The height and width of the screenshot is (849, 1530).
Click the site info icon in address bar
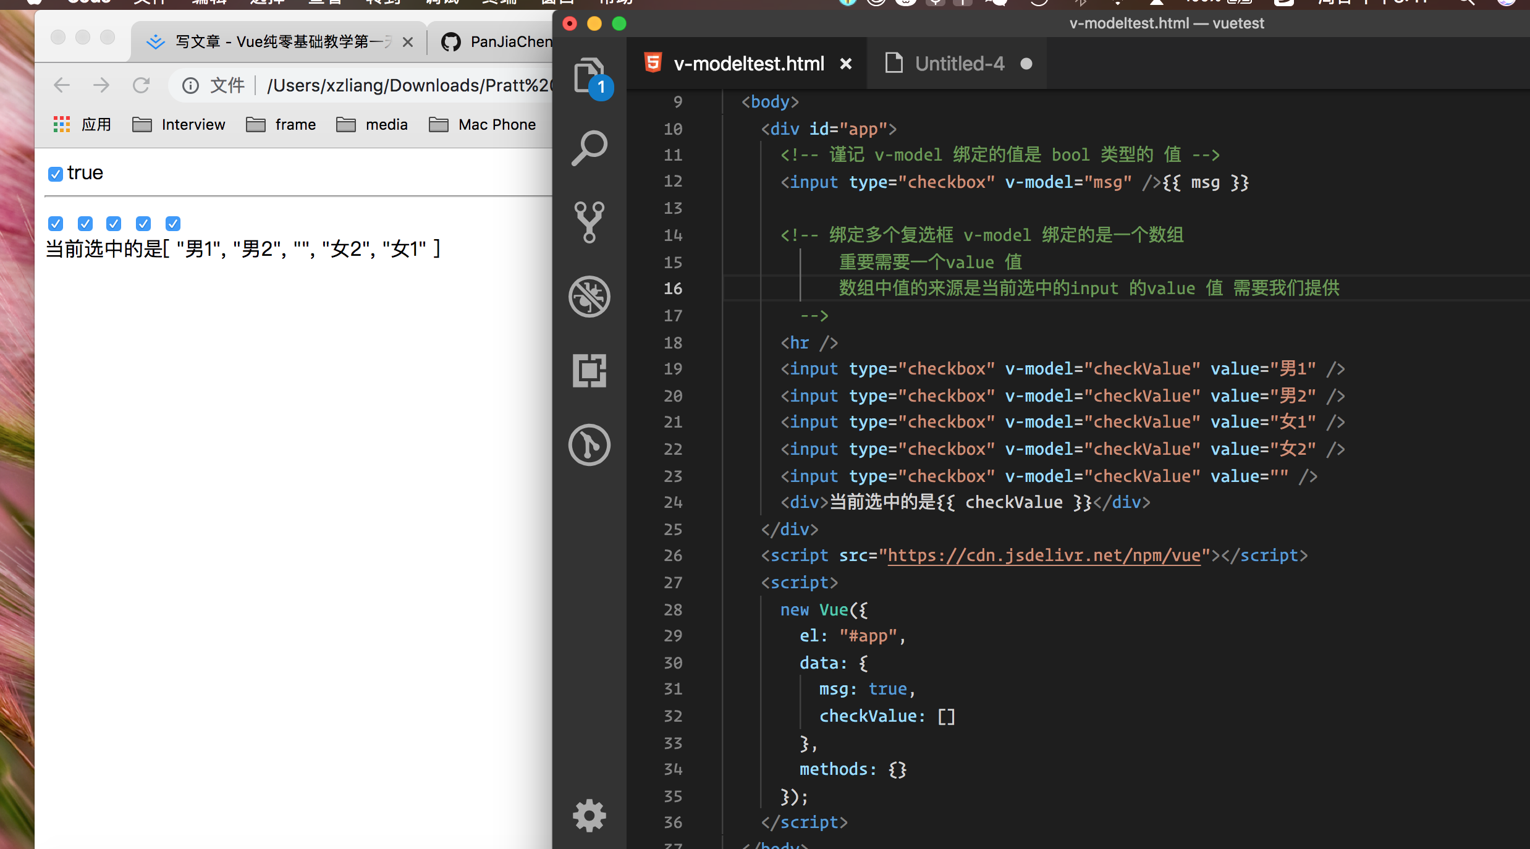coord(190,85)
